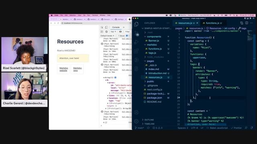
Task: Open tags.js in explorer
Action: (x=157, y=53)
